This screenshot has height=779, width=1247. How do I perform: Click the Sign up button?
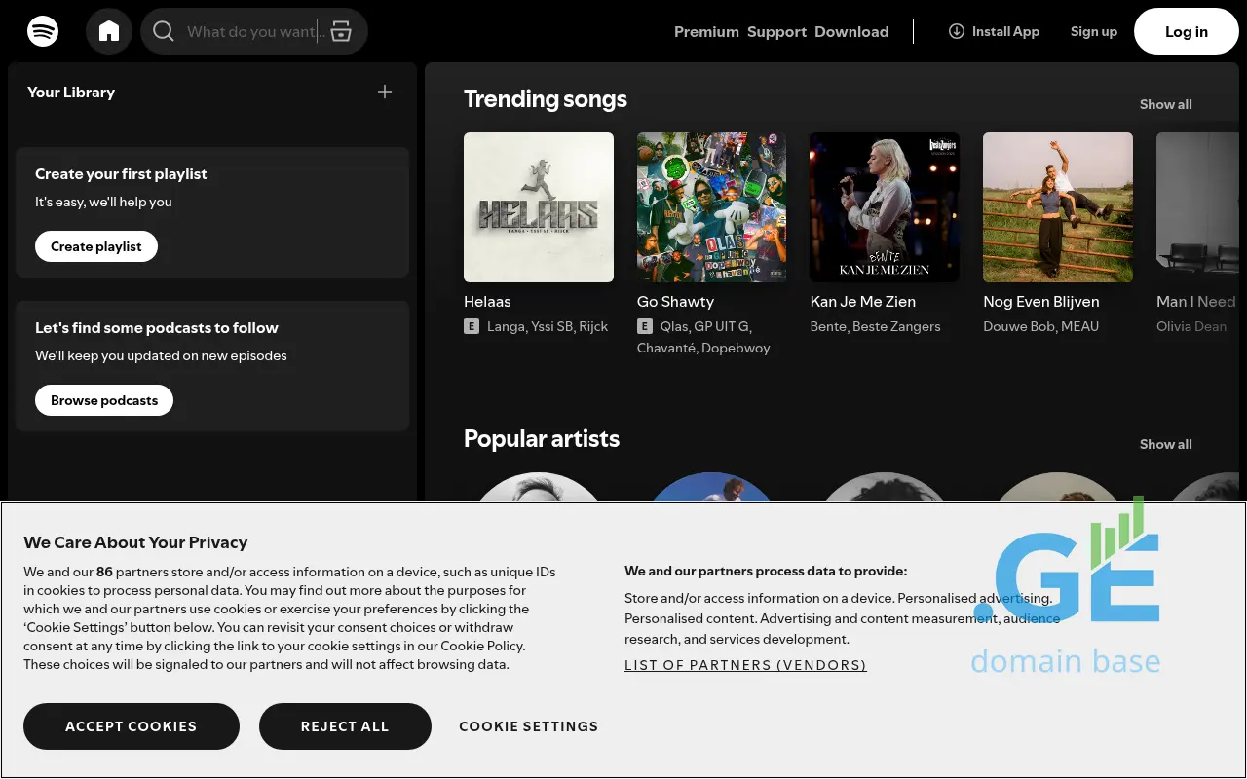coord(1093,31)
